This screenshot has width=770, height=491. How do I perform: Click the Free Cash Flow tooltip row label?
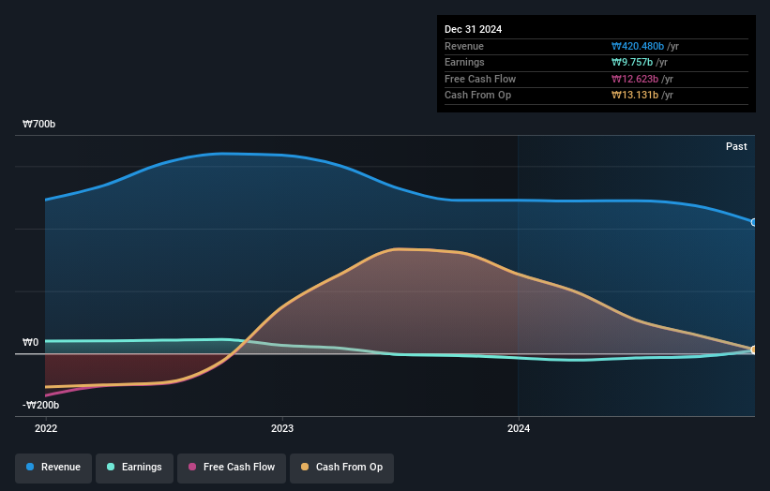[x=480, y=79]
